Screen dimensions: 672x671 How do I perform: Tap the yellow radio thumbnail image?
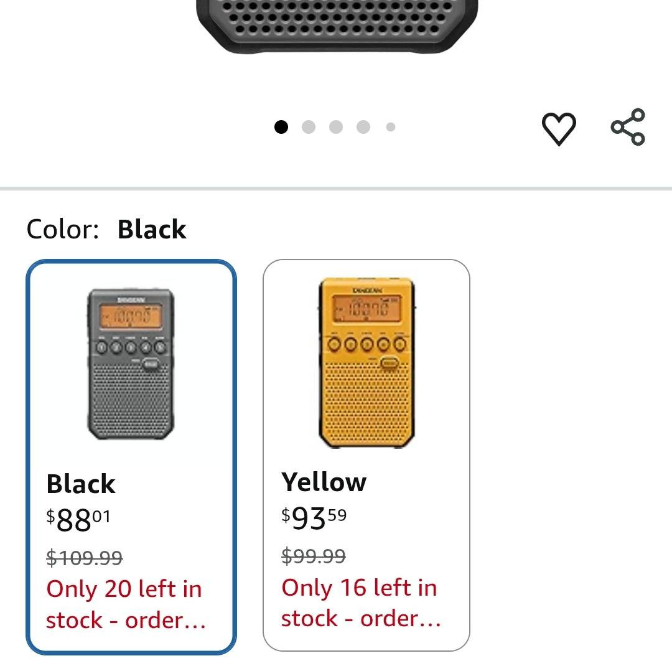click(366, 363)
